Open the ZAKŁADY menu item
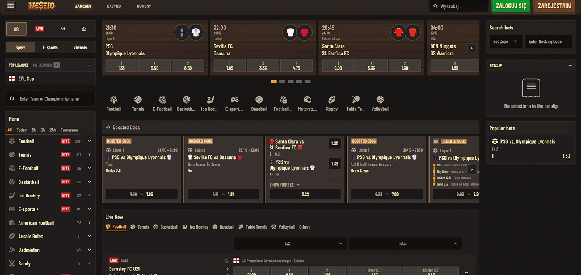 pos(83,6)
